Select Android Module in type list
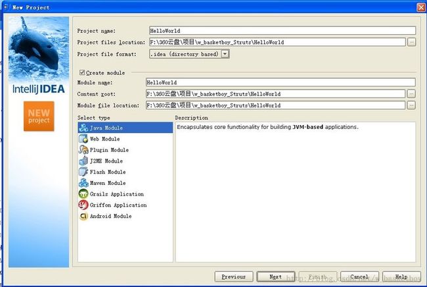The image size is (427, 287). pyautogui.click(x=125, y=216)
